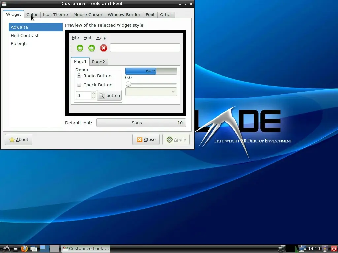Click the network monitor tray icon
338x253 pixels.
tap(302, 249)
